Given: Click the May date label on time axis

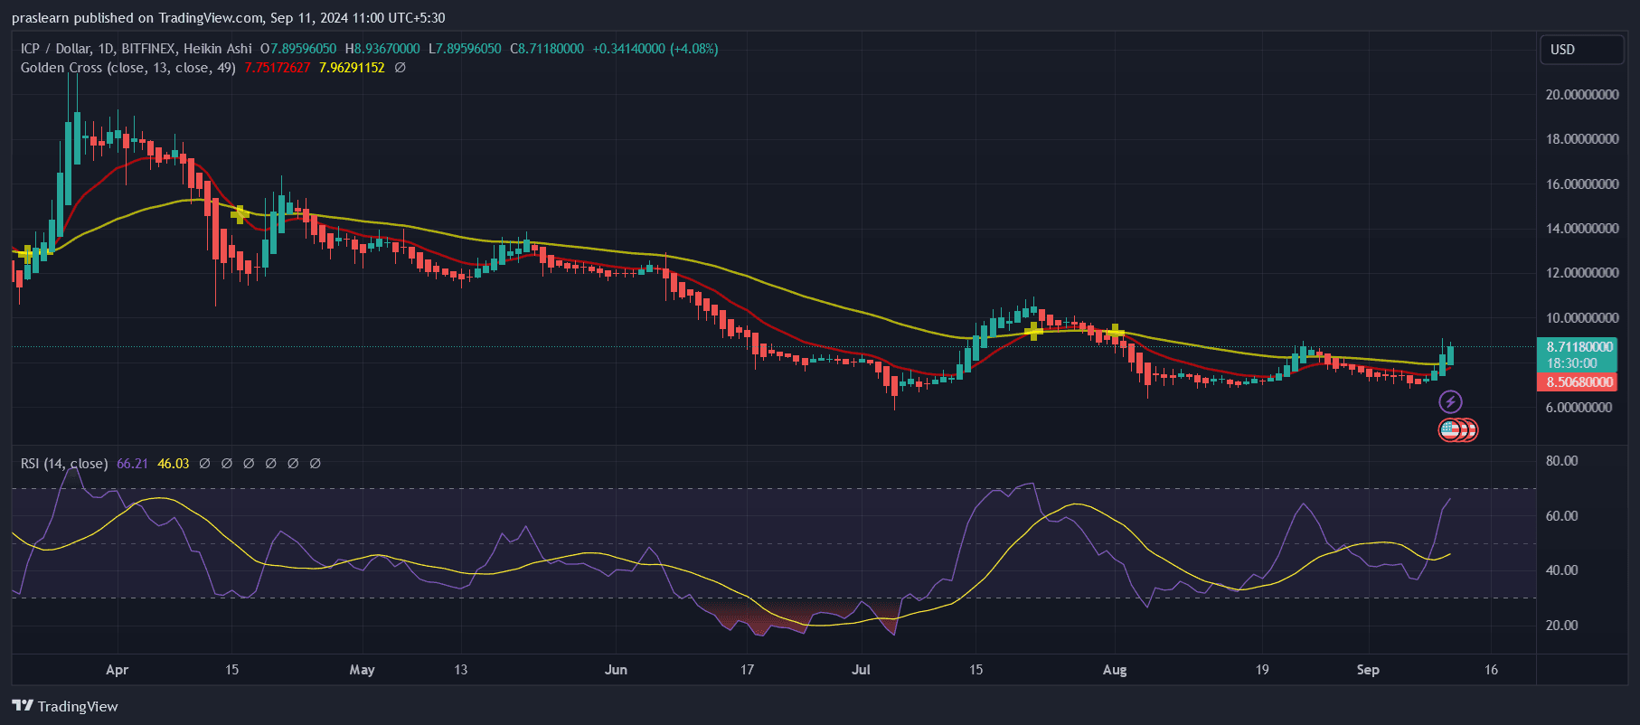Looking at the screenshot, I should click(x=362, y=670).
